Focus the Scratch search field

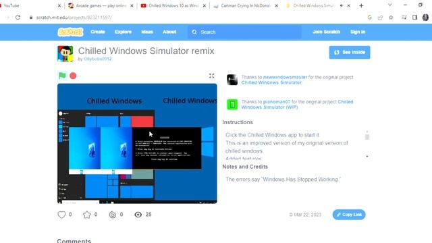click(244, 32)
